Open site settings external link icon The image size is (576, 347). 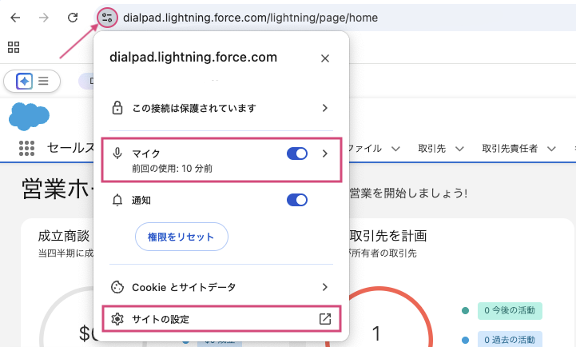[x=324, y=319]
